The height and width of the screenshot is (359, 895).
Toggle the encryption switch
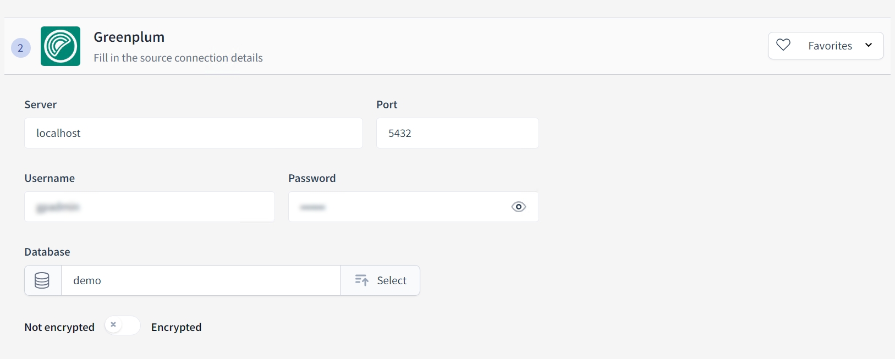click(x=122, y=325)
